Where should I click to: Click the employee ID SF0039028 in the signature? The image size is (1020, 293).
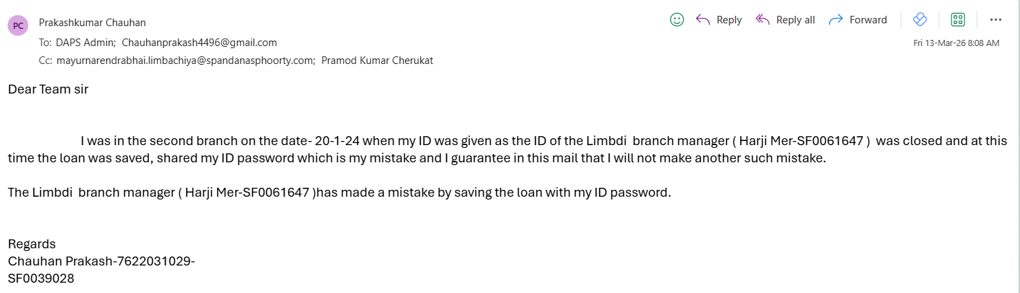pos(41,279)
